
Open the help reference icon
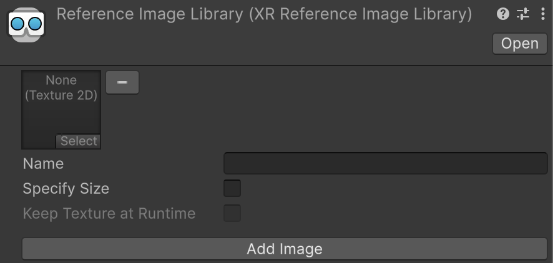point(503,14)
